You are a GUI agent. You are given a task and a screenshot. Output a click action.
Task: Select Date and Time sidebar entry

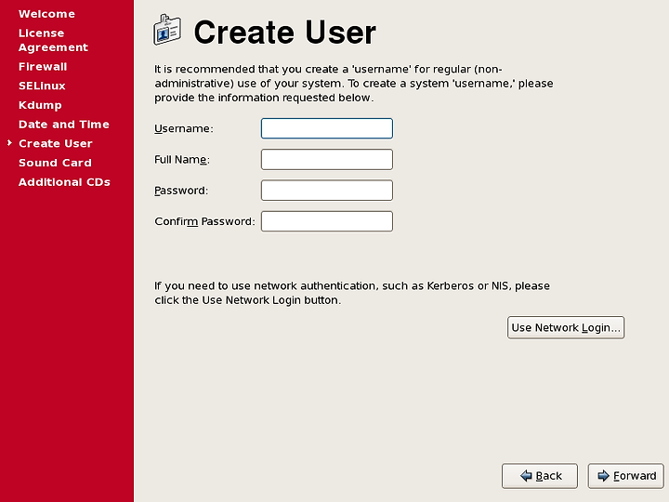(64, 125)
